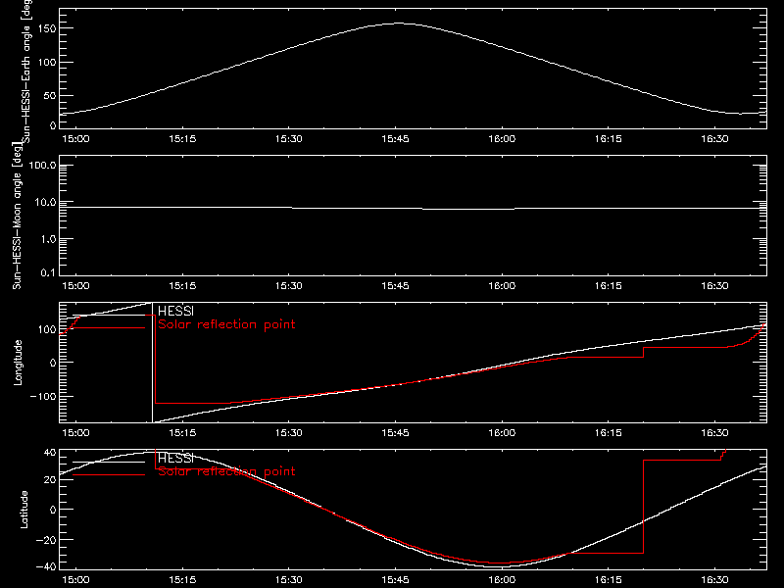Click 15:30 time label under Latitude plot
784x588 pixels.
point(289,580)
